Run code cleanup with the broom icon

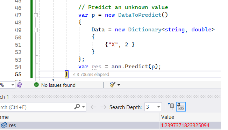pos(112,85)
